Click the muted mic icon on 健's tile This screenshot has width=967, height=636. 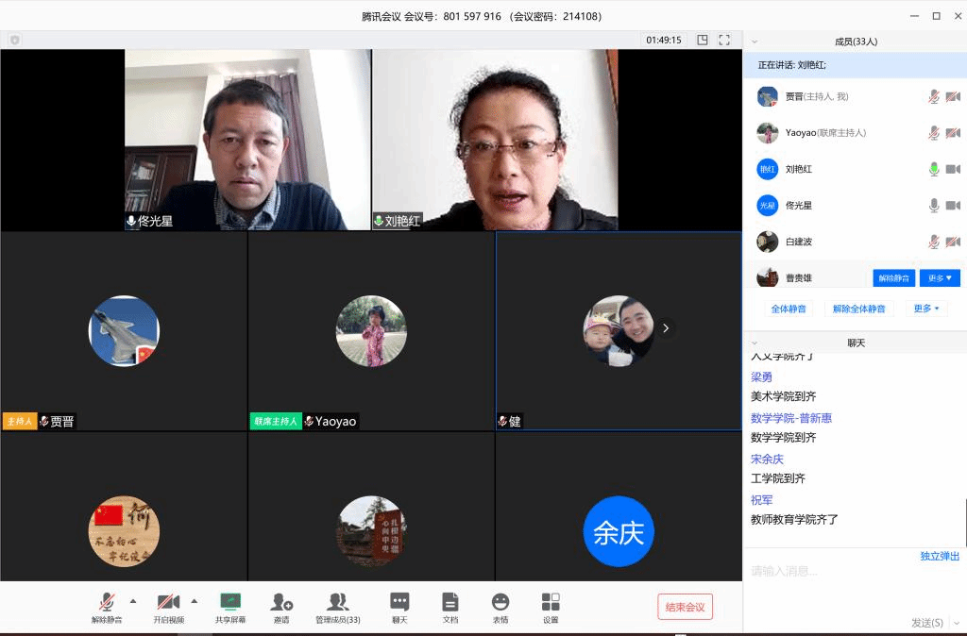pyautogui.click(x=502, y=422)
